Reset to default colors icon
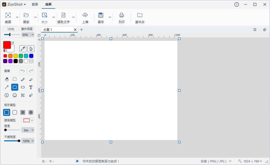Image resolution: width=270 pixels, height=165 pixels. [x=5, y=50]
